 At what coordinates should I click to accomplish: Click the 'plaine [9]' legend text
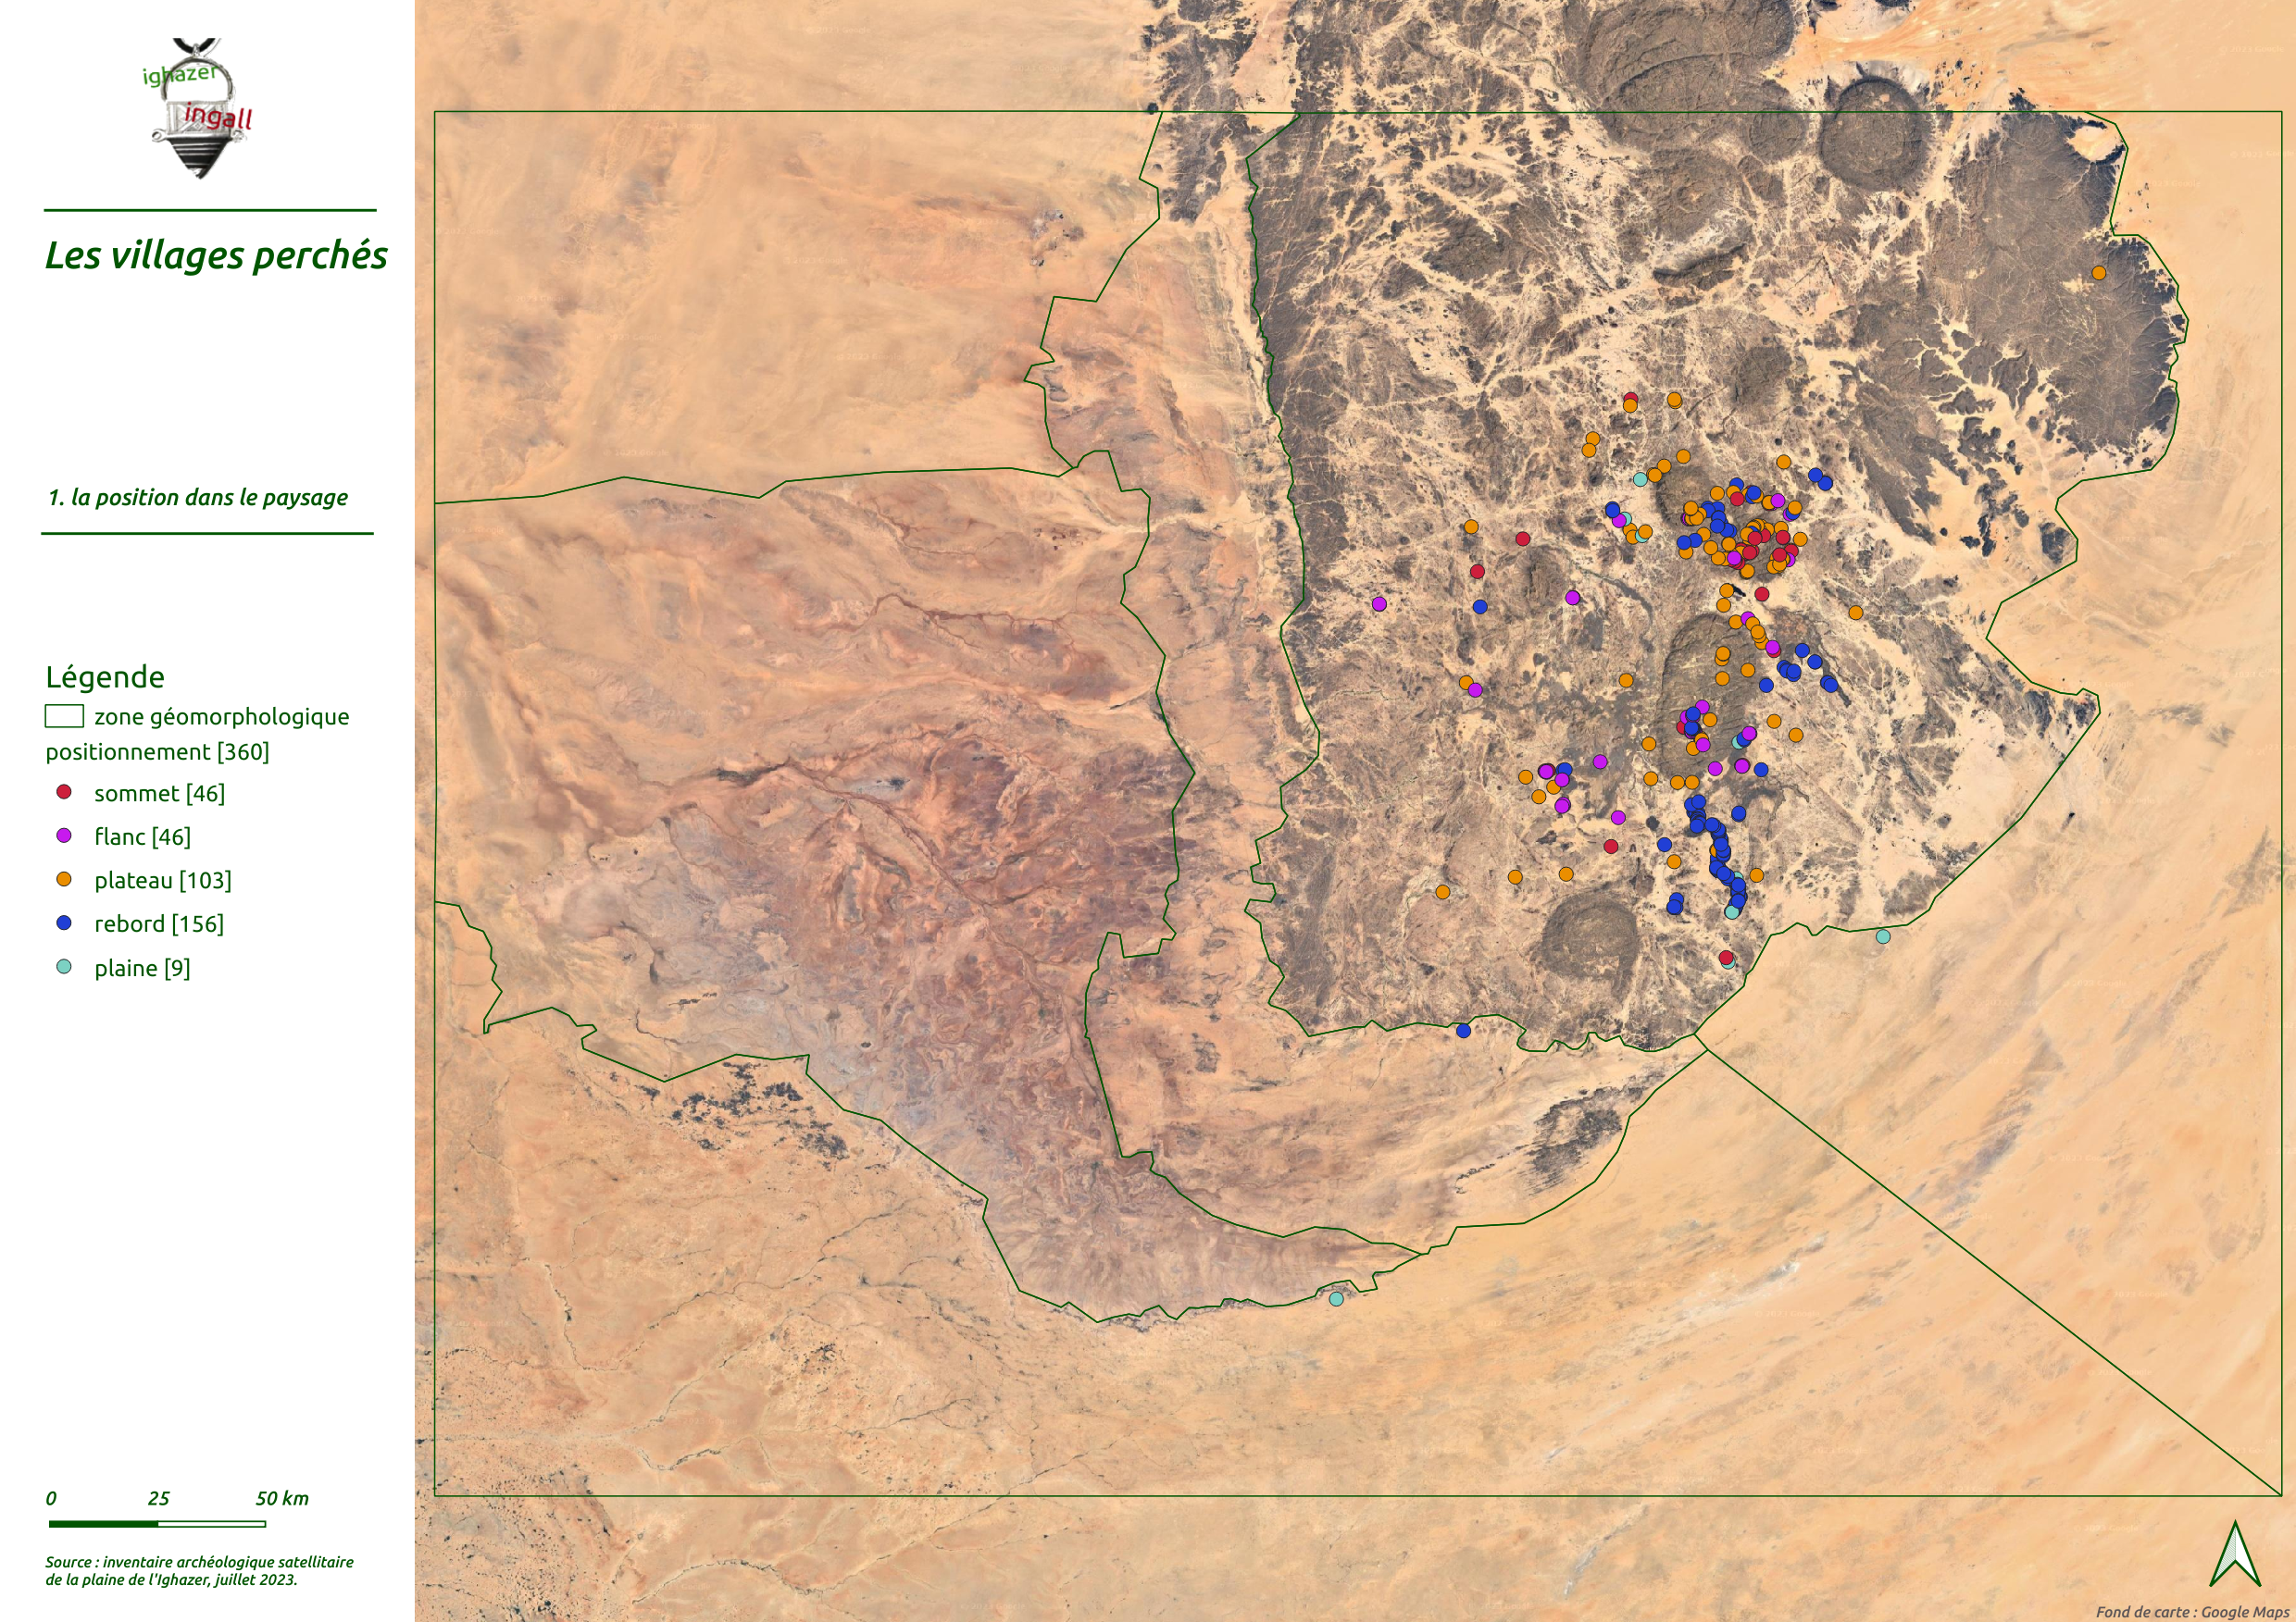pyautogui.click(x=142, y=969)
